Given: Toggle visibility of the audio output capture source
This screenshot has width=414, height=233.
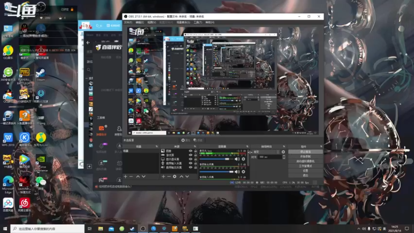Looking at the screenshot, I should (x=190, y=167).
